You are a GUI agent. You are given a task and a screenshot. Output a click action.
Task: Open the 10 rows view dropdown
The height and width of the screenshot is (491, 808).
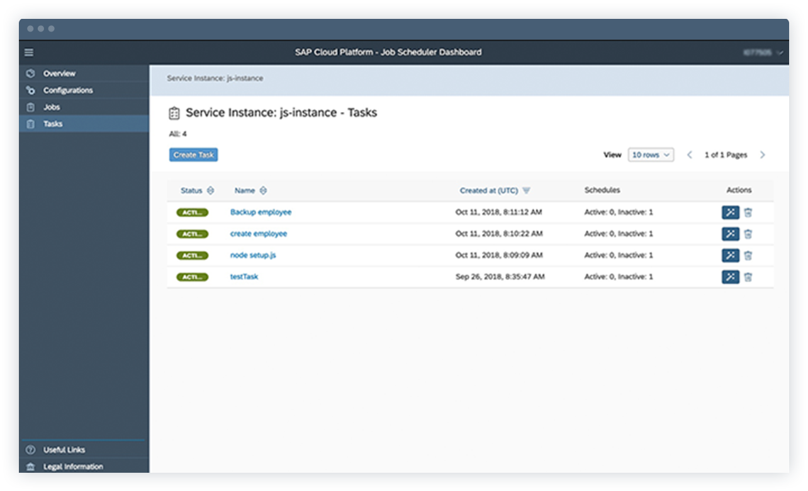point(651,155)
